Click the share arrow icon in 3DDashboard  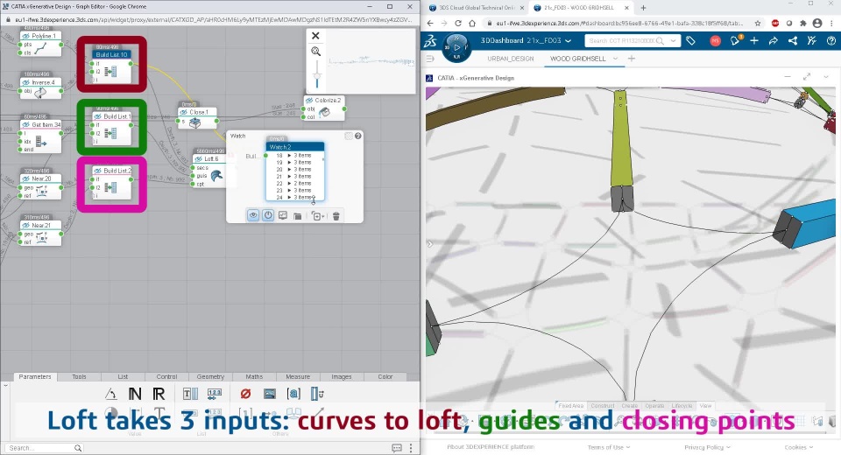pyautogui.click(x=774, y=41)
